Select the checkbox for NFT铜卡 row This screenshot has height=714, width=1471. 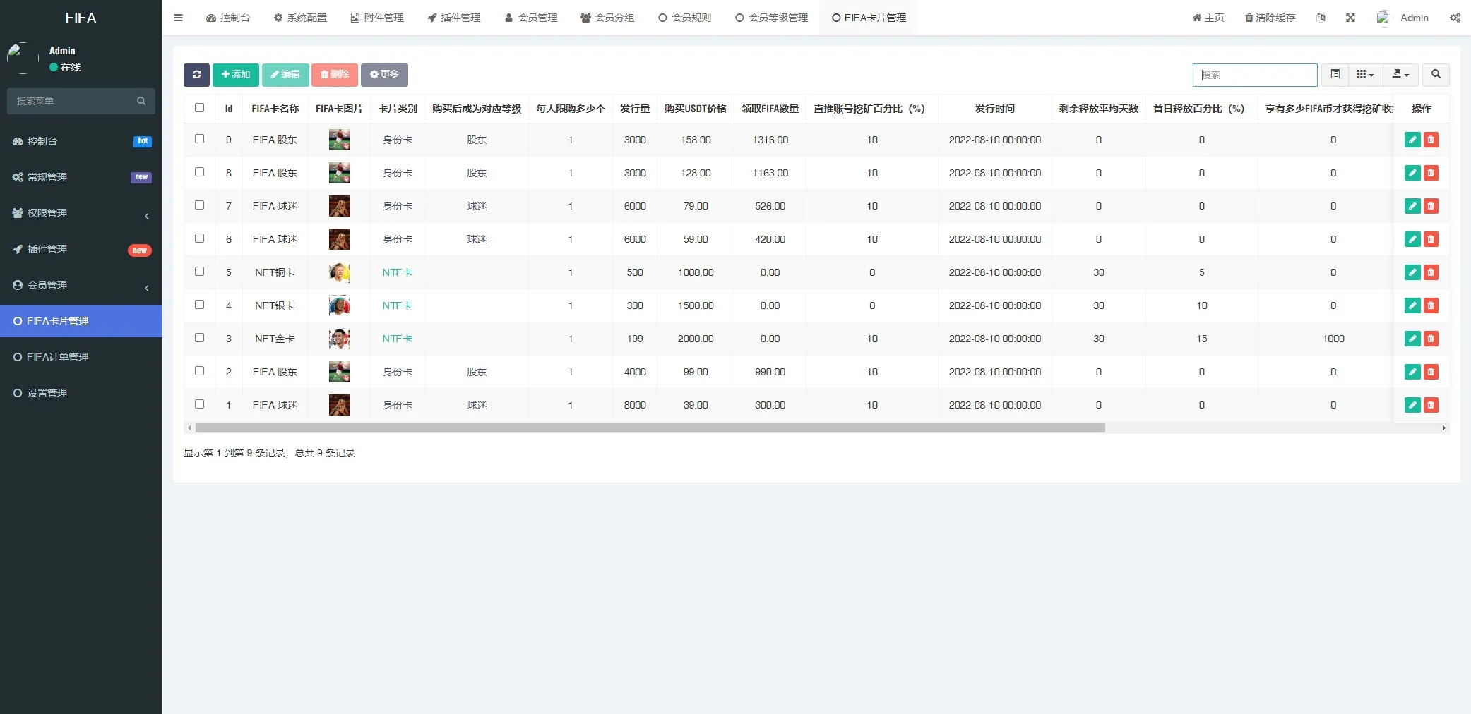pos(199,272)
